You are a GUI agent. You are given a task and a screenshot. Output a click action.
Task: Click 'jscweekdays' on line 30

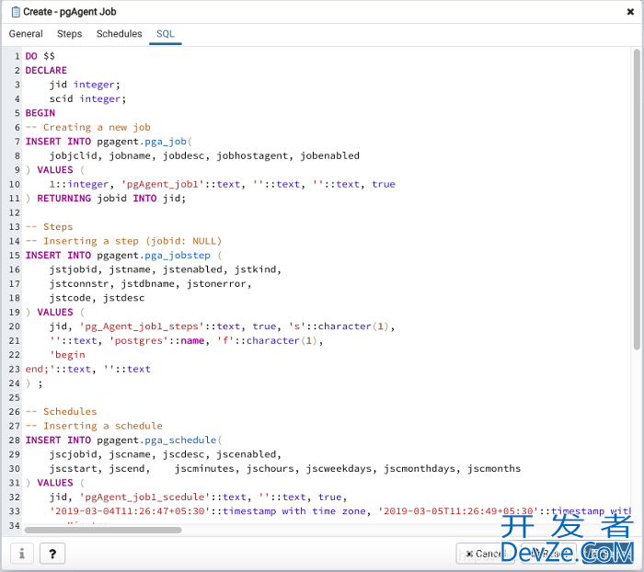339,468
